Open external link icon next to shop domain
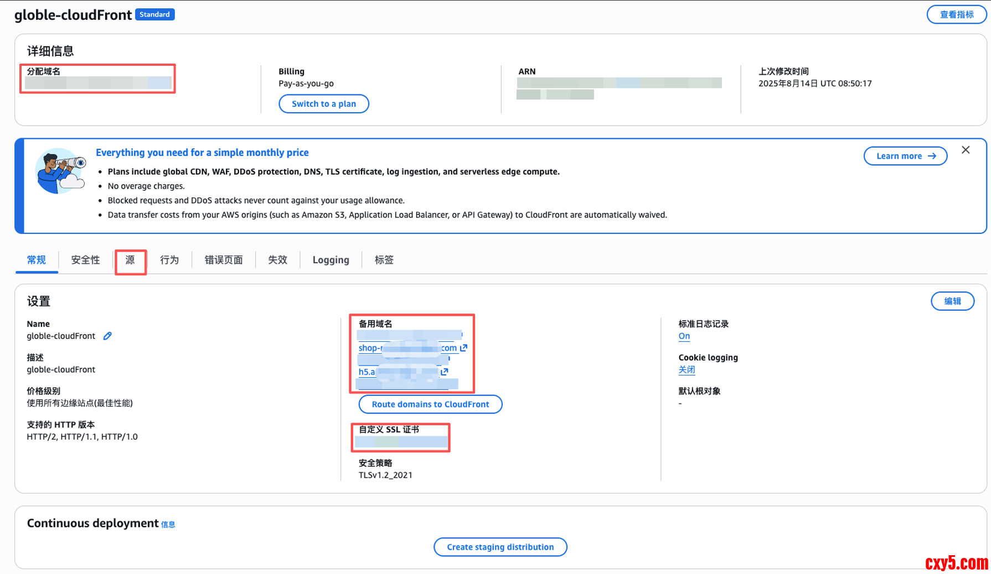Viewport: 991px width, 574px height. click(x=463, y=348)
